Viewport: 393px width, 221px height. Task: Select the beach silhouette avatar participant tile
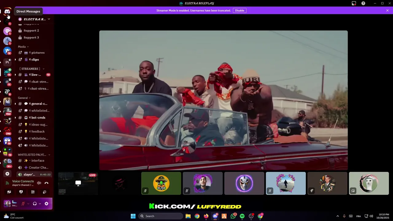click(x=286, y=183)
